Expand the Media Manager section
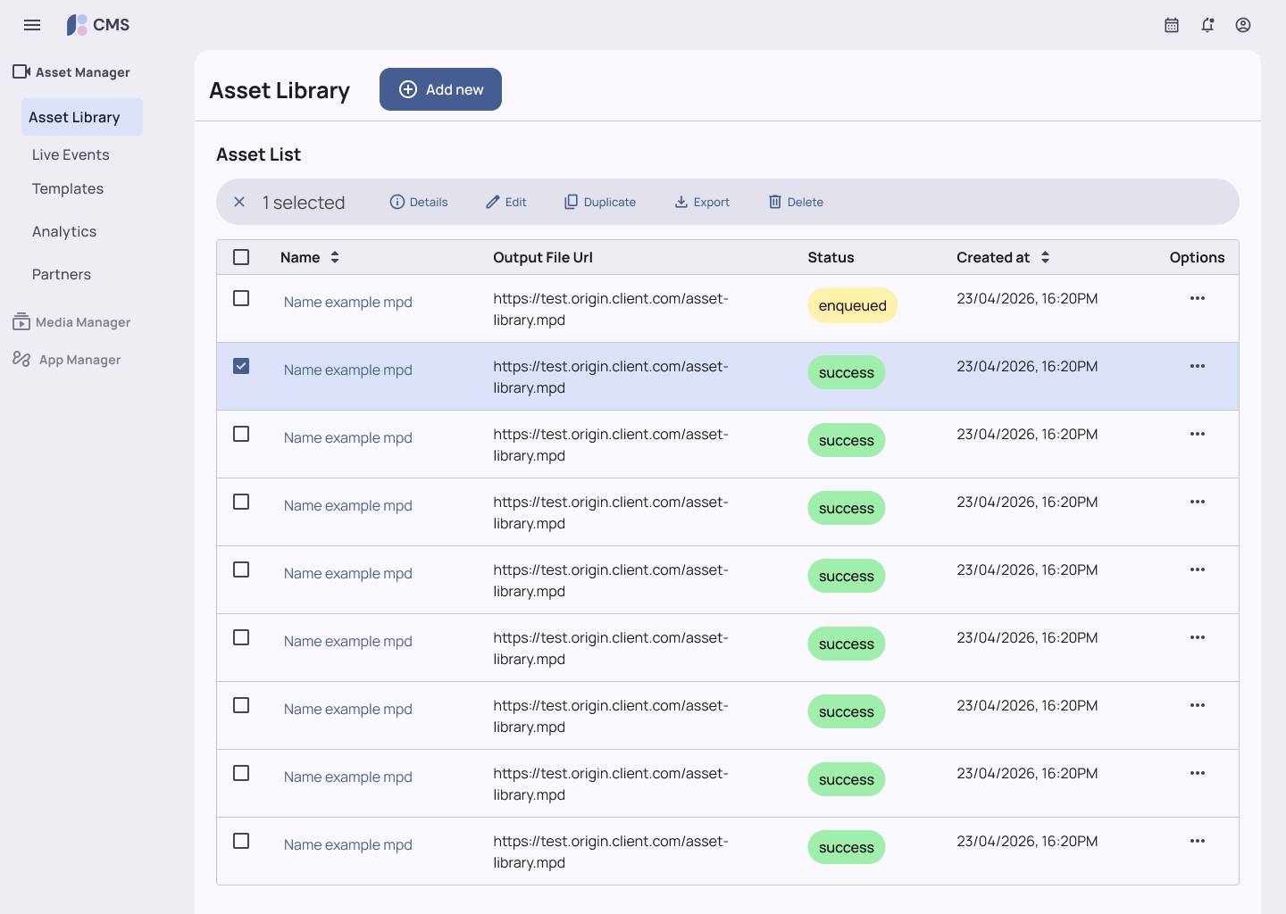 71,322
